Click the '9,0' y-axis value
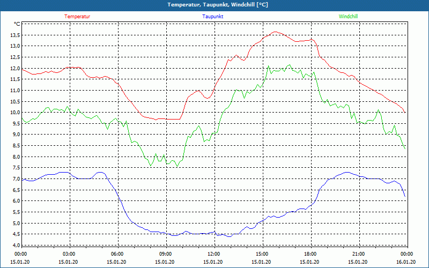 click(17, 135)
